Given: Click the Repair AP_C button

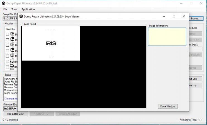Looking at the screenshot, I should 42,114.
